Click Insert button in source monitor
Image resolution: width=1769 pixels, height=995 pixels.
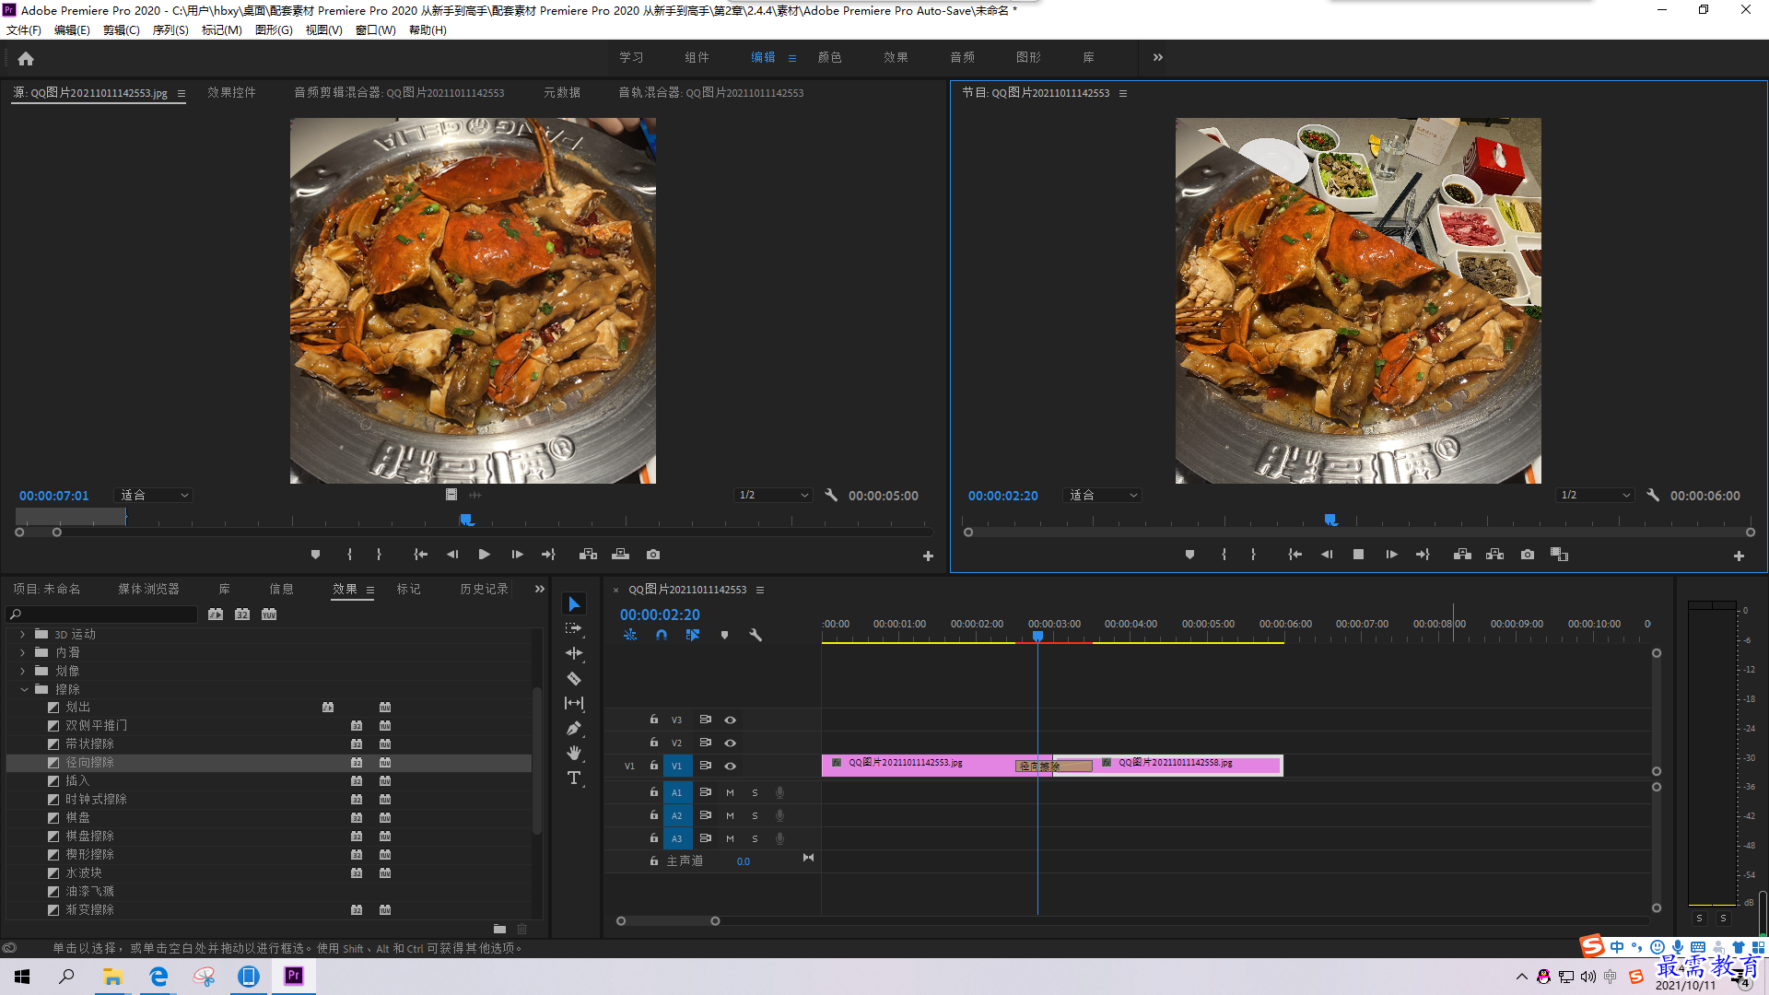coord(588,555)
